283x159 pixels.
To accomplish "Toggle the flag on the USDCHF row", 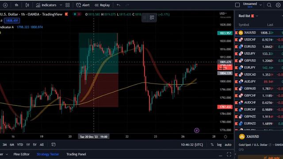I will click(x=236, y=40).
